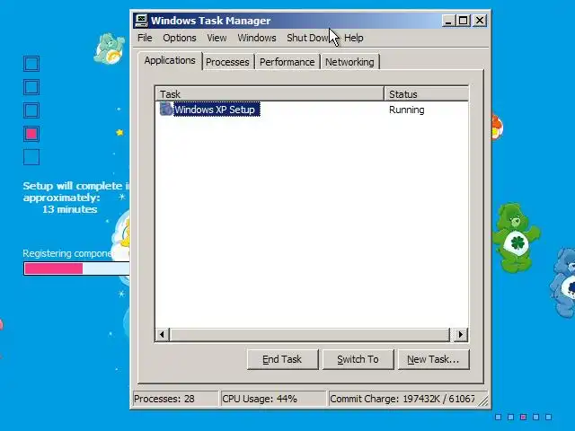The height and width of the screenshot is (431, 575).
Task: Click the last setup step box
Action: click(x=31, y=157)
